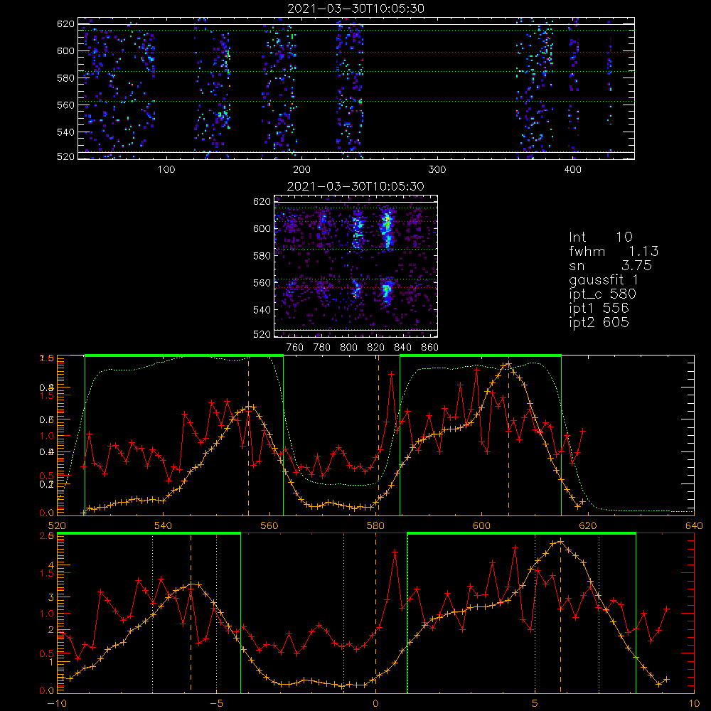The image size is (711, 711).
Task: Click dashed orange line at zero in bottom plot
Action: point(375,614)
